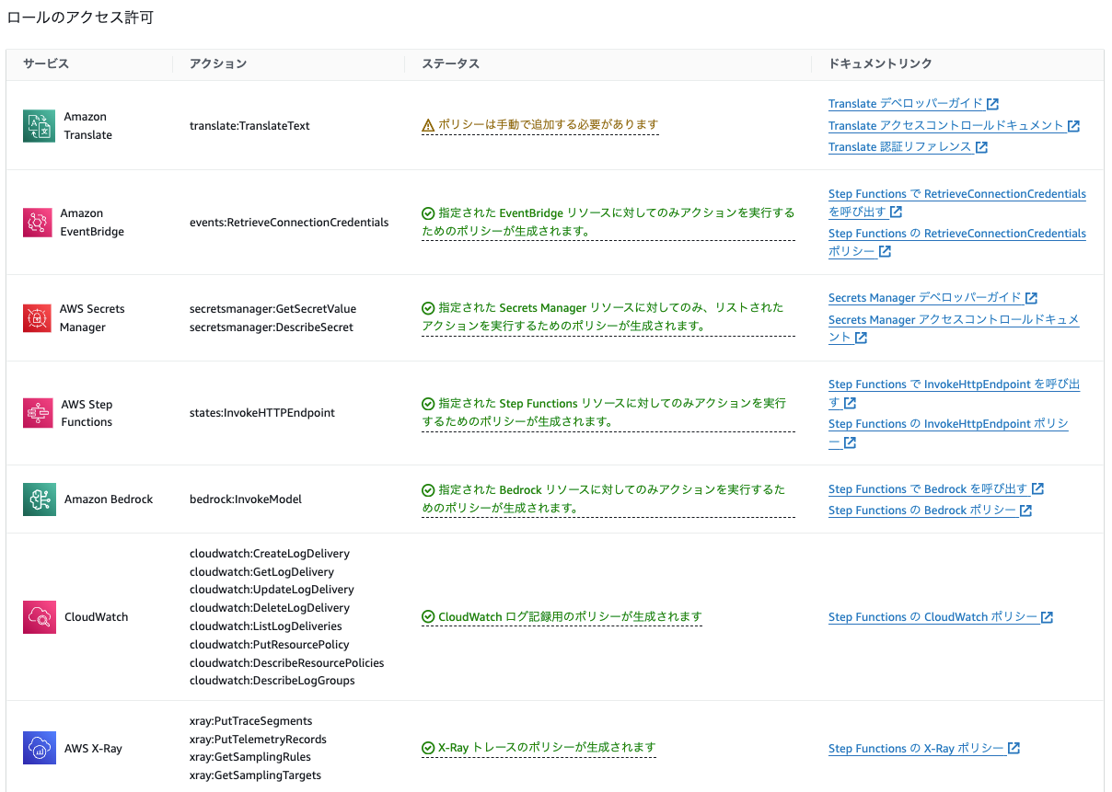Select the cloudwatch:PutResourcePolicy action text
1112x792 pixels.
pos(270,645)
